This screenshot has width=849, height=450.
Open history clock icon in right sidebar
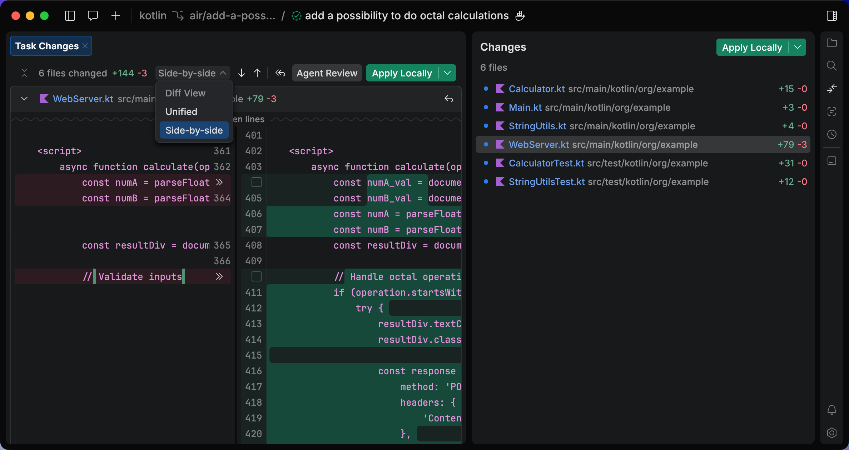tap(832, 134)
